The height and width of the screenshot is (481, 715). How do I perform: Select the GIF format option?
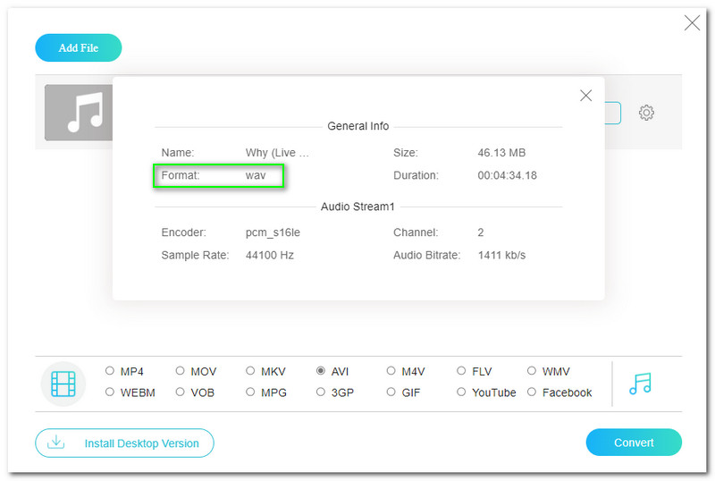tap(391, 392)
